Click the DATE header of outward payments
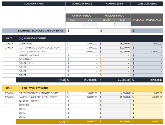Viewport: 165px width, 125px height. [x=9, y=88]
